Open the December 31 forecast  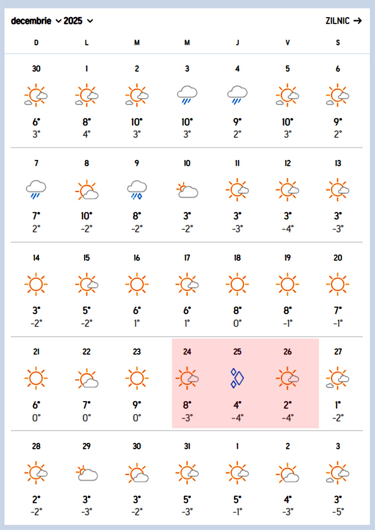tap(187, 447)
